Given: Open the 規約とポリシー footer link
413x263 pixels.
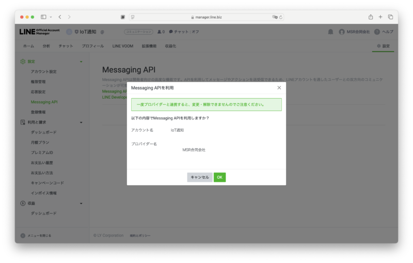Looking at the screenshot, I should tap(140, 236).
